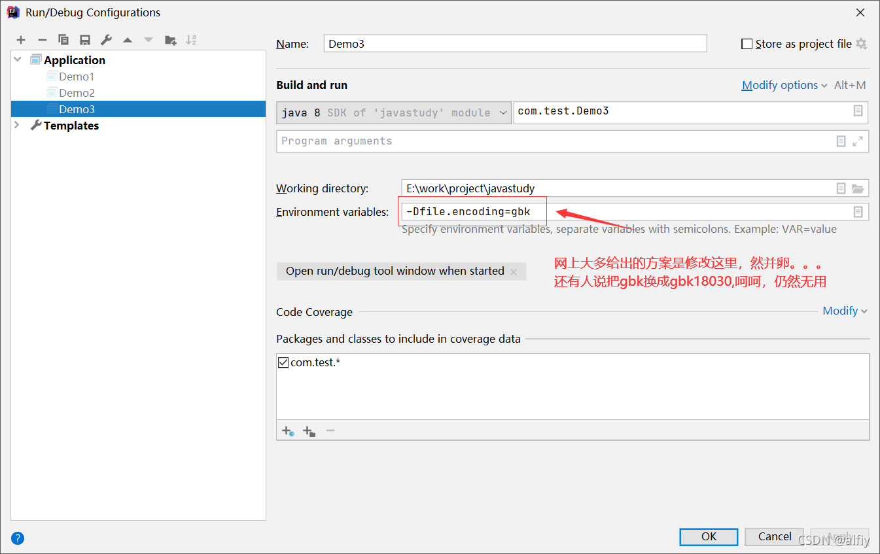This screenshot has width=880, height=554.
Task: Create a new folder for configurations
Action: [170, 39]
